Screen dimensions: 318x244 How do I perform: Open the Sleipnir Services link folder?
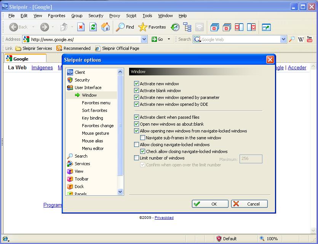[x=34, y=48]
